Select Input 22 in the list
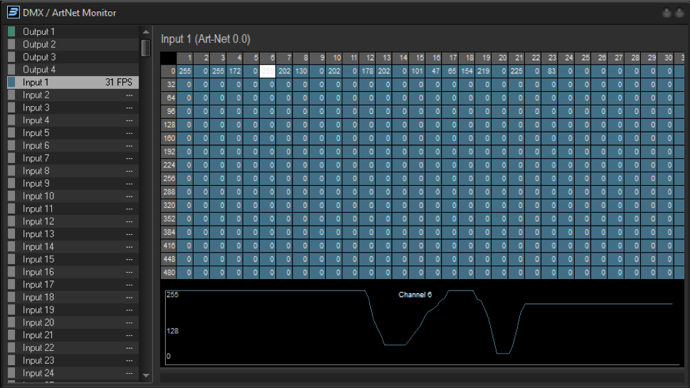 coord(73,348)
